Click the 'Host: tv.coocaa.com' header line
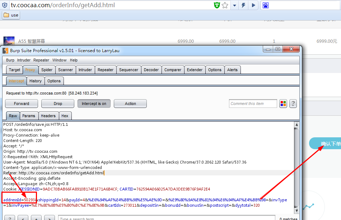This screenshot has height=220, width=341. 23,130
